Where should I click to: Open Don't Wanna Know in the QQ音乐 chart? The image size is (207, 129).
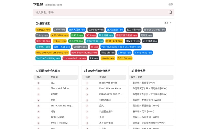tap(110, 88)
